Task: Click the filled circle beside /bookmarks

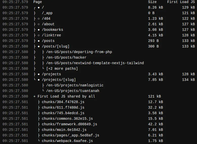Action: coord(39,30)
